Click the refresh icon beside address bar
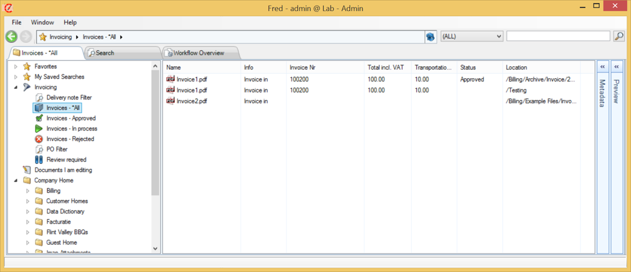The height and width of the screenshot is (272, 631). click(430, 37)
